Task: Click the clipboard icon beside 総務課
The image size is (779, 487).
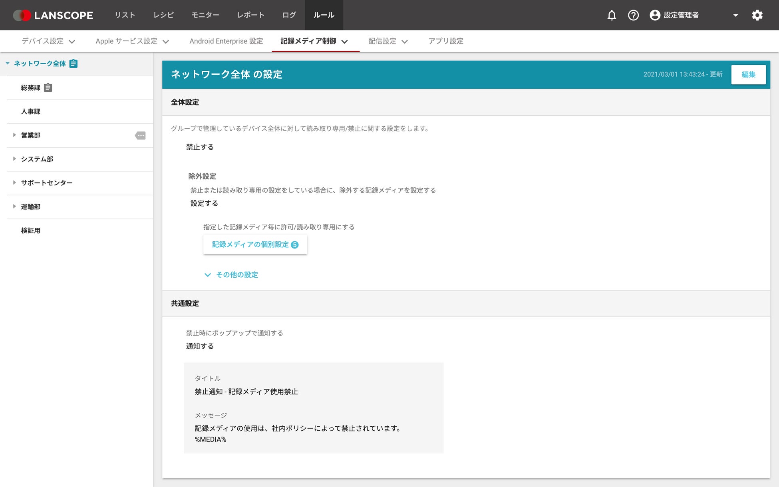Action: 48,87
